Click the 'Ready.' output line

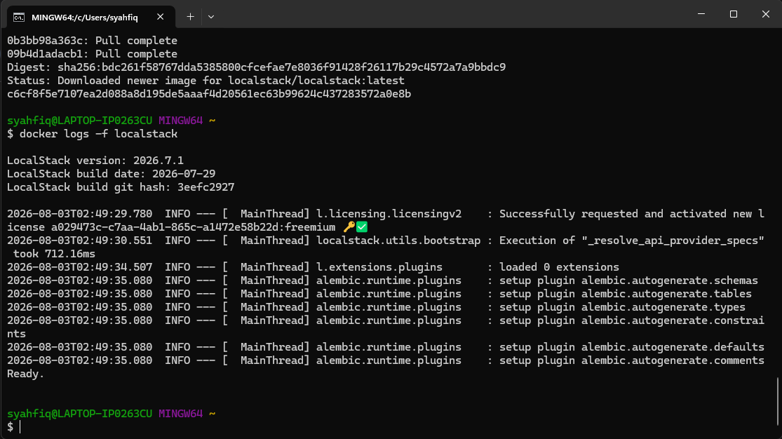(25, 374)
